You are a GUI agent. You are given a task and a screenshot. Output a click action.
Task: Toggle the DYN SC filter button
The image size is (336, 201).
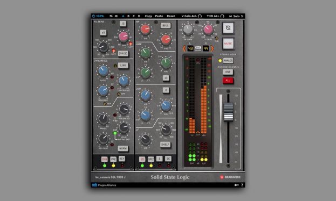click(x=123, y=53)
